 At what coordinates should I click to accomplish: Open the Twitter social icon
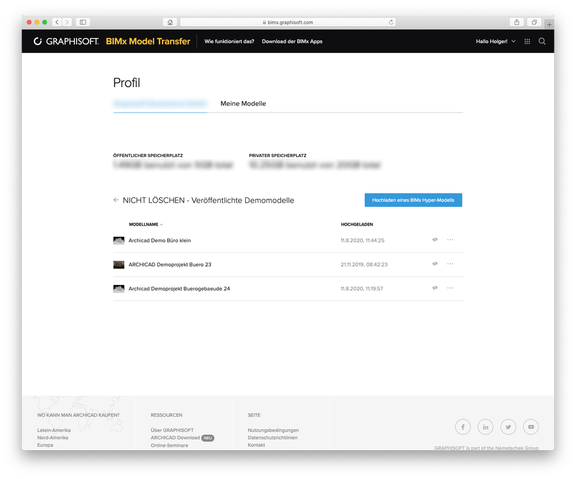(509, 427)
